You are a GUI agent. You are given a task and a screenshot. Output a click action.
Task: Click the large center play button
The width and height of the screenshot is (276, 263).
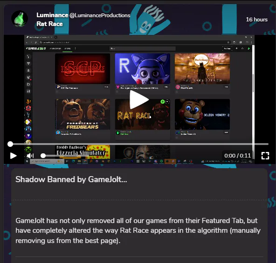point(139,99)
